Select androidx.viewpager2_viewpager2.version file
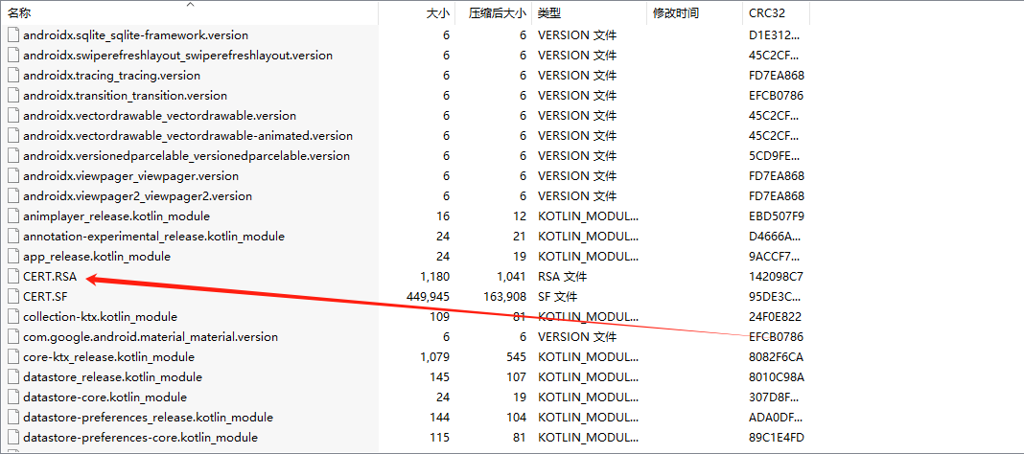The width and height of the screenshot is (1024, 454). [x=137, y=196]
